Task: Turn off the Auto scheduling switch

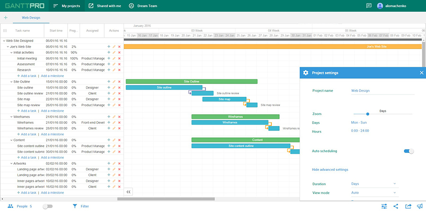Action: [409, 151]
